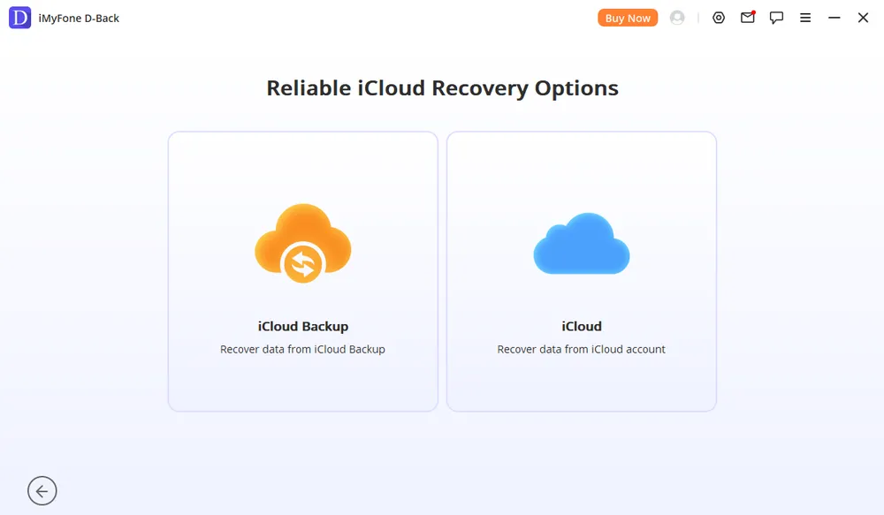Image resolution: width=884 pixels, height=515 pixels.
Task: Open the feedback chat bubble icon
Action: click(x=776, y=18)
